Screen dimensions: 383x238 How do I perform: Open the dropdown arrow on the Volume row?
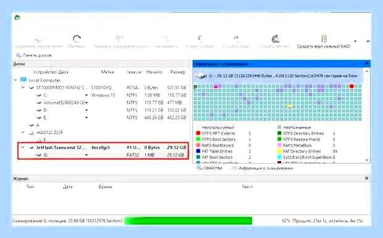[x=86, y=103]
